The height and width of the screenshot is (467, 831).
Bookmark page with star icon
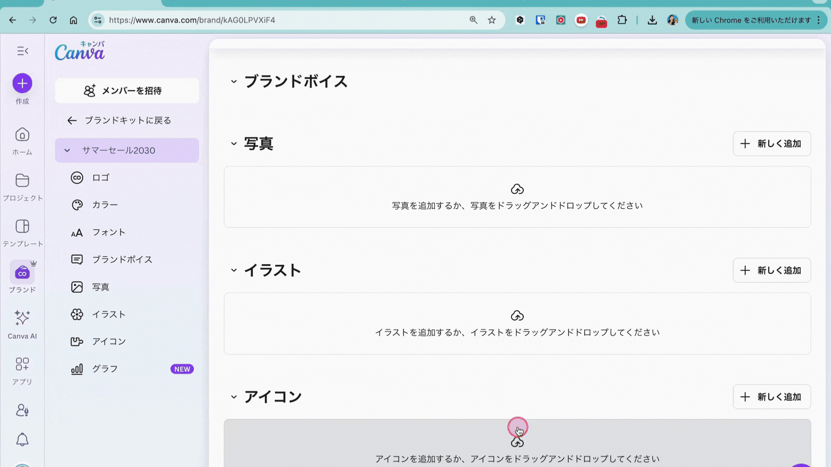point(492,20)
